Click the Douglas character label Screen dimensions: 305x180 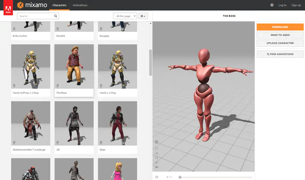point(104,36)
